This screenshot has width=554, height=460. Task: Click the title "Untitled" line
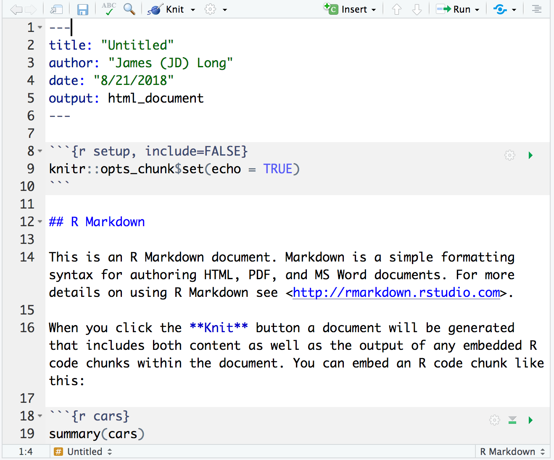pos(111,45)
